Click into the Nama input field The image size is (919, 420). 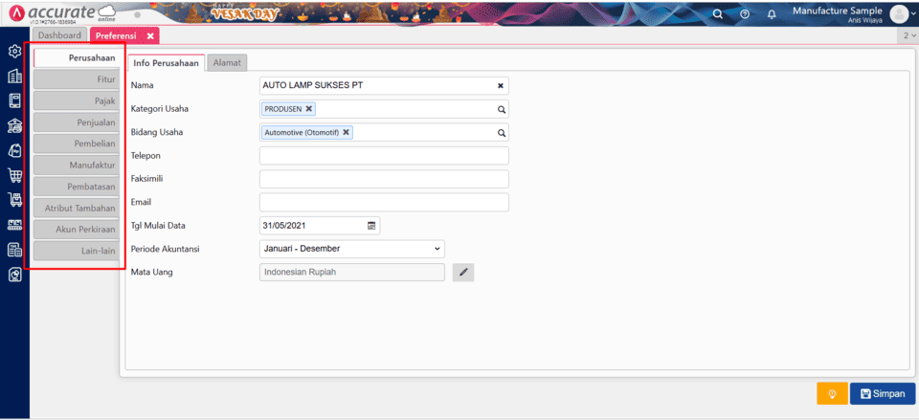click(x=384, y=85)
